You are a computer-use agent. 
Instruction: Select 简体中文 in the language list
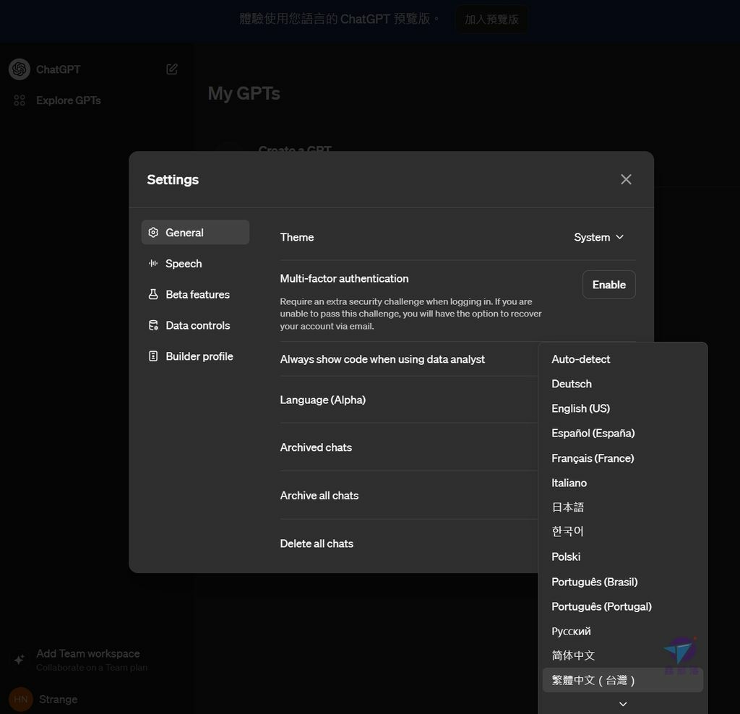tap(622, 655)
